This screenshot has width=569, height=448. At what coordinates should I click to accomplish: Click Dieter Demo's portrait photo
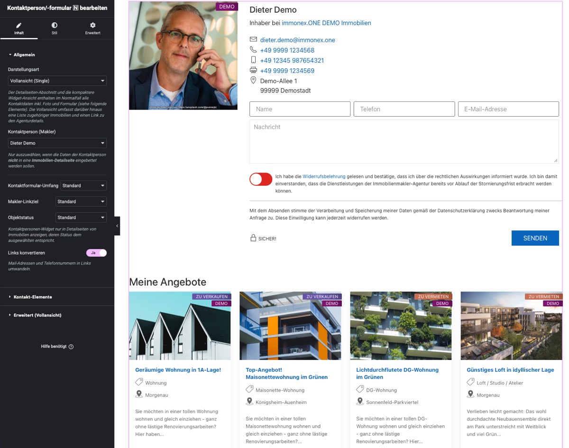183,55
